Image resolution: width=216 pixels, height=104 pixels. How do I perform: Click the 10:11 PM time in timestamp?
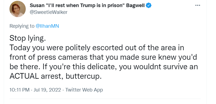tap(19, 90)
